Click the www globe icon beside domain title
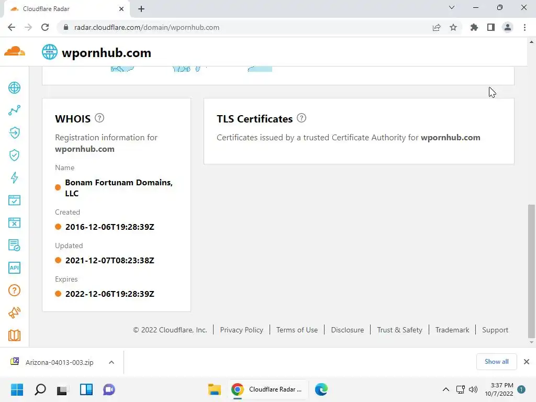536x402 pixels. 50,52
